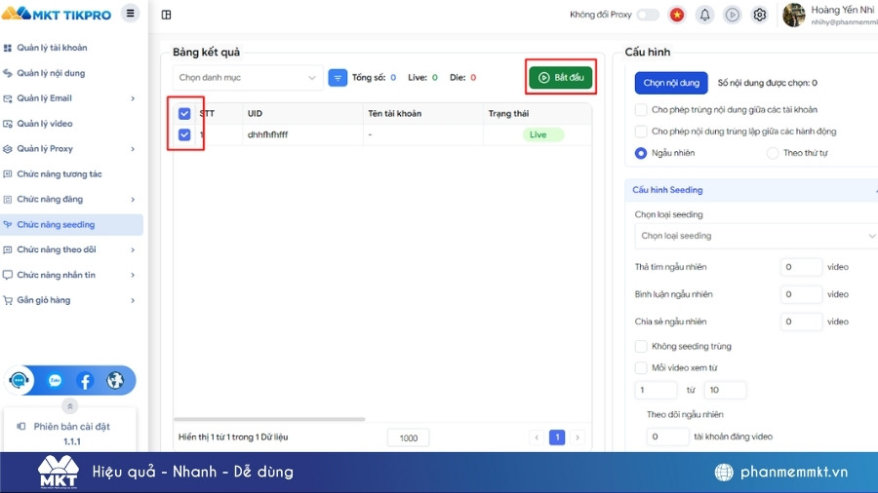Click the Vietnam flag language icon
This screenshot has height=493, width=878.
coord(677,15)
